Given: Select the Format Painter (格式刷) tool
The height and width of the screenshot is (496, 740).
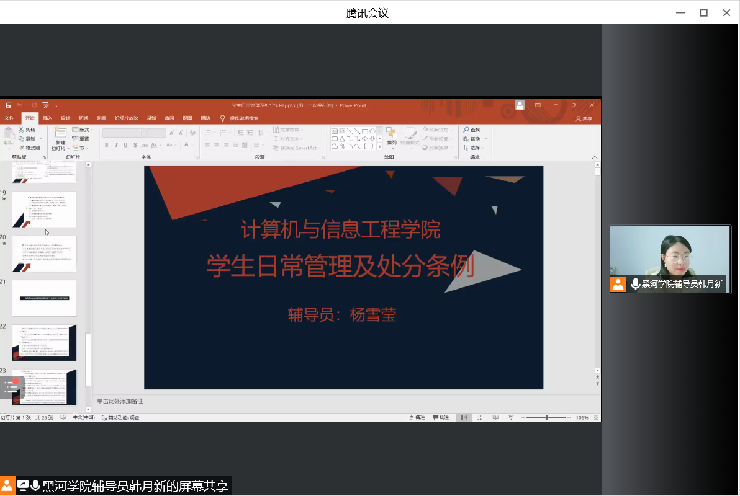Looking at the screenshot, I should coord(22,148).
